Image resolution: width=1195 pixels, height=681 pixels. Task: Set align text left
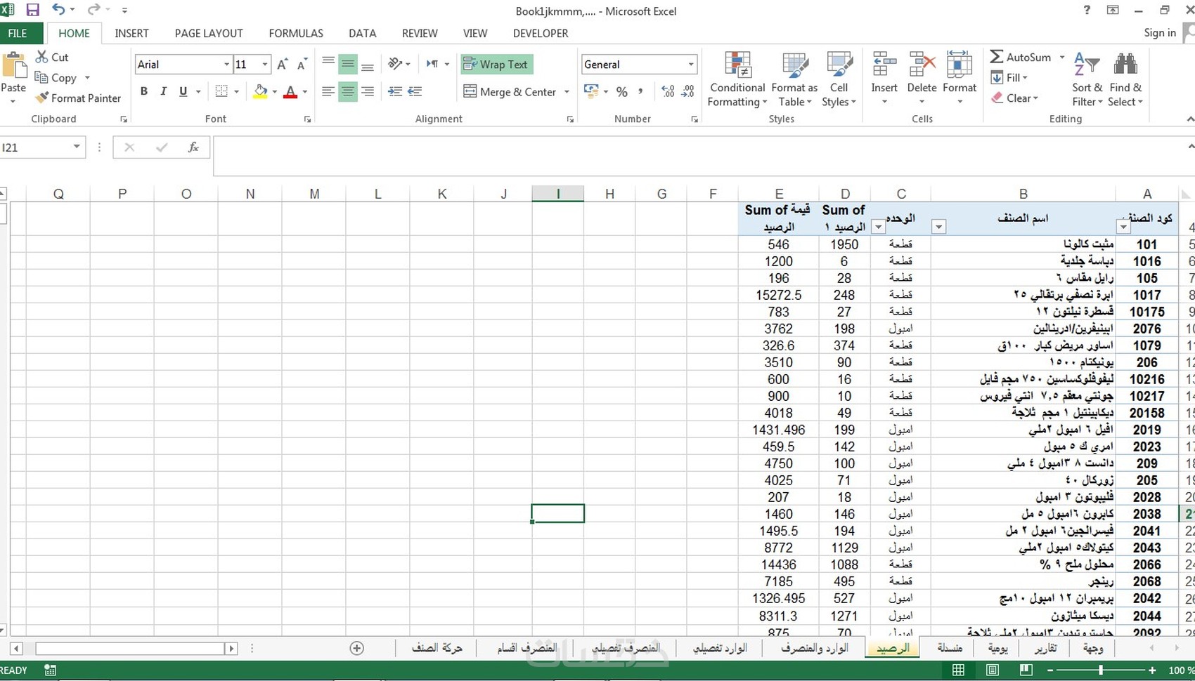(328, 91)
